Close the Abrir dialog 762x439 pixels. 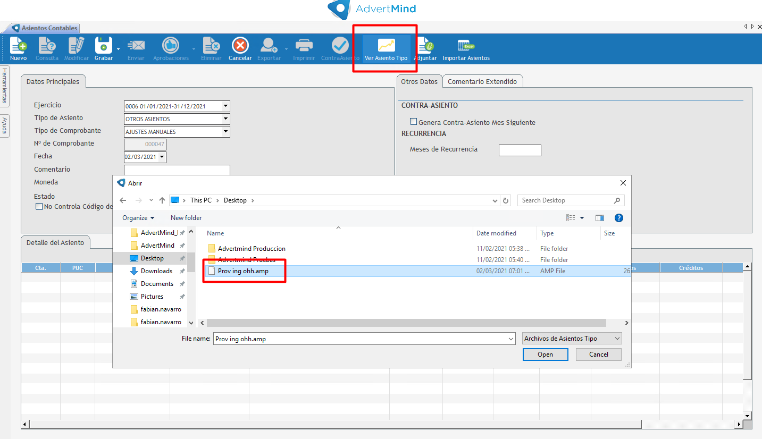click(623, 183)
